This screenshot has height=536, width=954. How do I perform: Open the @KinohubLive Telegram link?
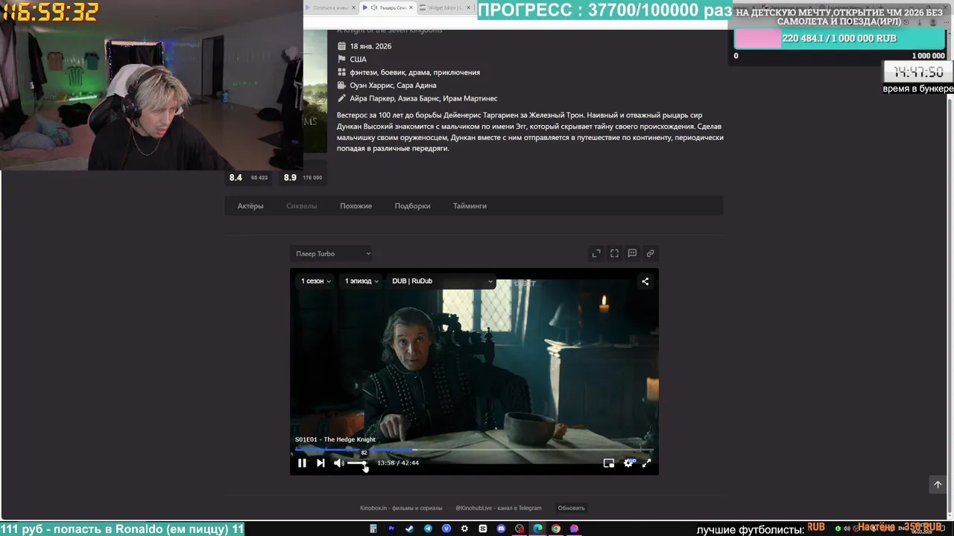(499, 508)
